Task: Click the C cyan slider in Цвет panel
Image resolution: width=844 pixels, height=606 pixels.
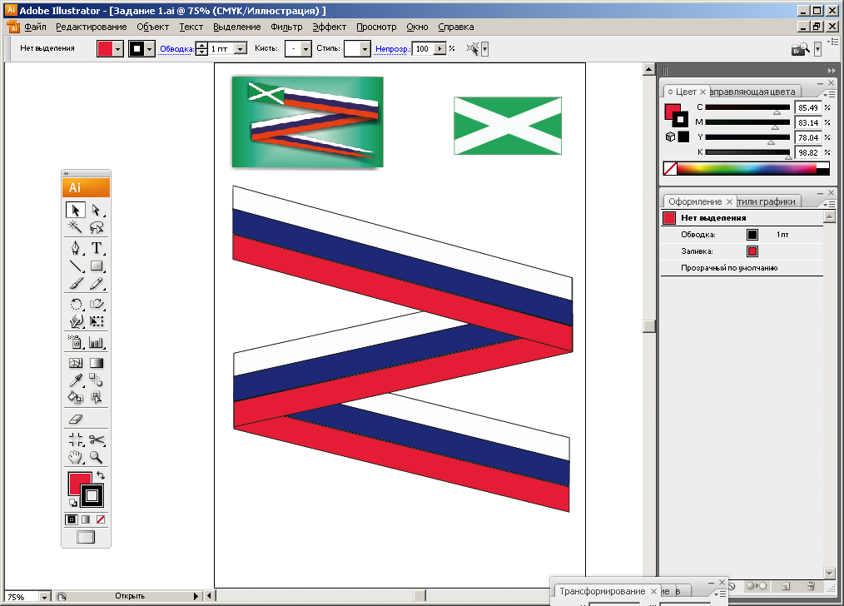Action: pos(747,107)
